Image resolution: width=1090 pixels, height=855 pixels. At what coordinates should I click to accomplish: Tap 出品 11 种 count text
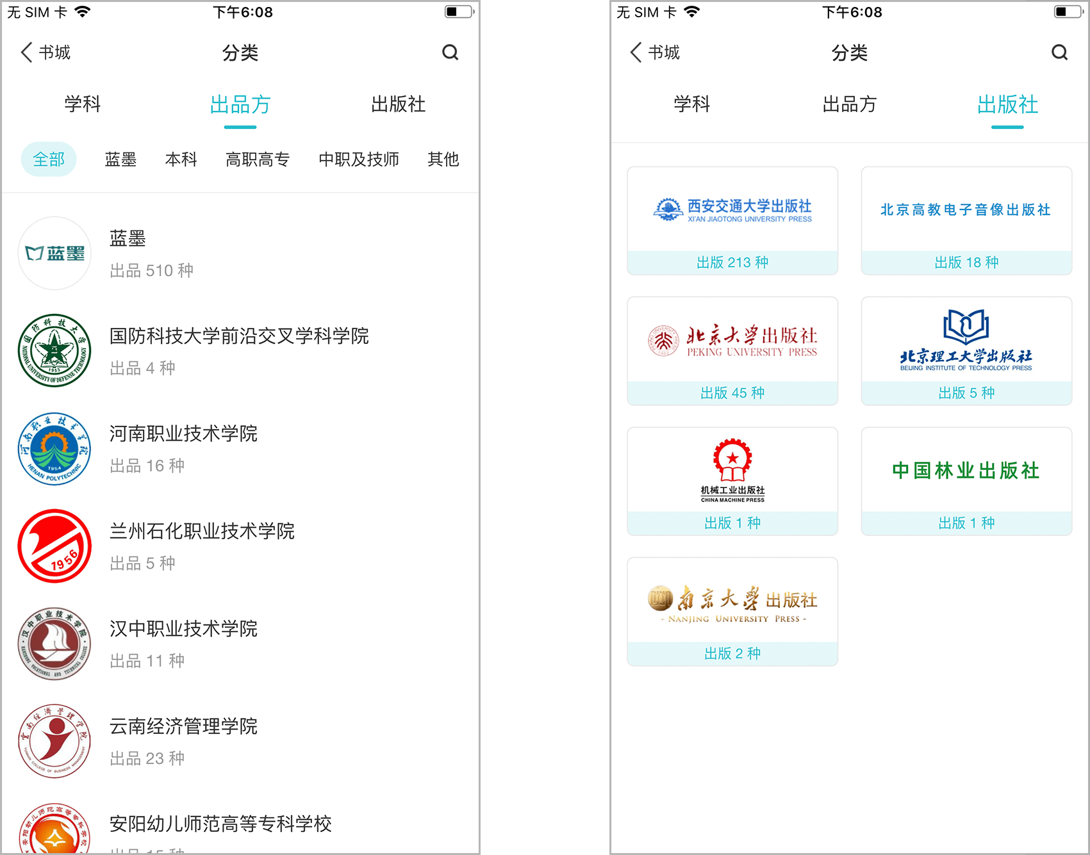(x=147, y=661)
